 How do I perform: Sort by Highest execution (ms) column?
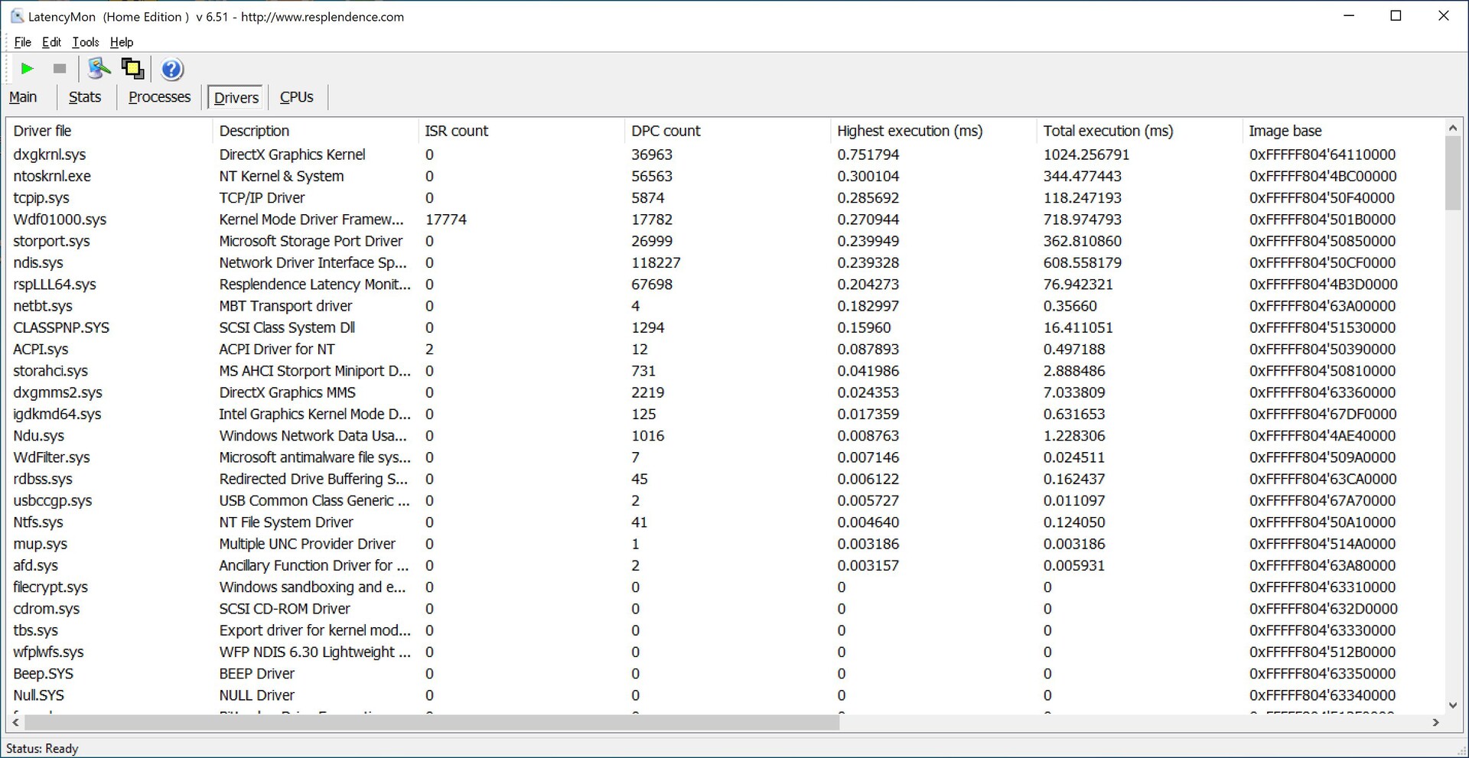(x=909, y=131)
